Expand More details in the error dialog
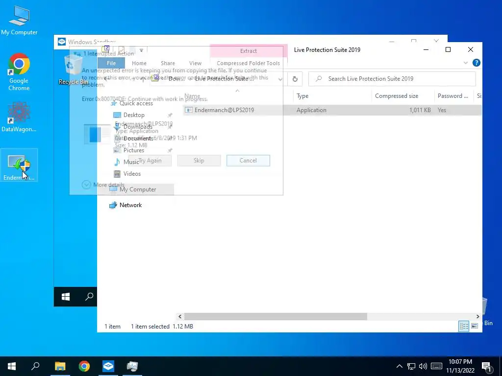Viewport: 502px width, 376px height. click(103, 185)
